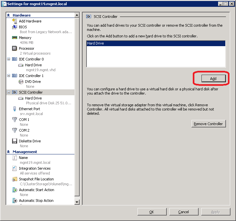Select DVD Drive entry
This screenshot has height=221, width=236.
pyautogui.click(x=33, y=82)
